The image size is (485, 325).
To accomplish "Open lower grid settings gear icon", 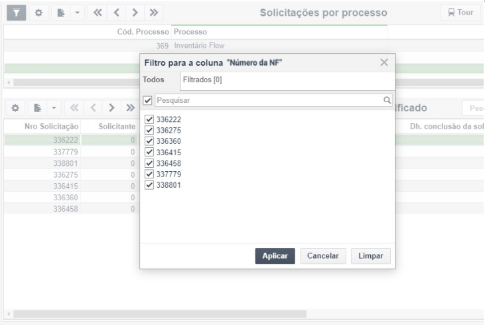I will tap(15, 108).
